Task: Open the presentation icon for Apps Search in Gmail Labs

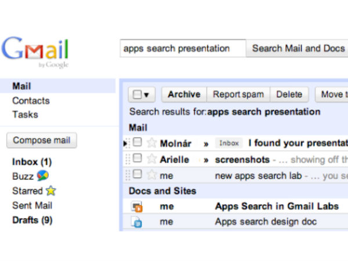Action: click(x=137, y=206)
